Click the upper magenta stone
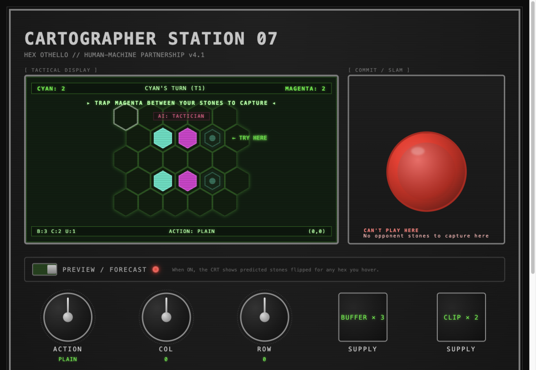The height and width of the screenshot is (370, 536). pyautogui.click(x=188, y=138)
